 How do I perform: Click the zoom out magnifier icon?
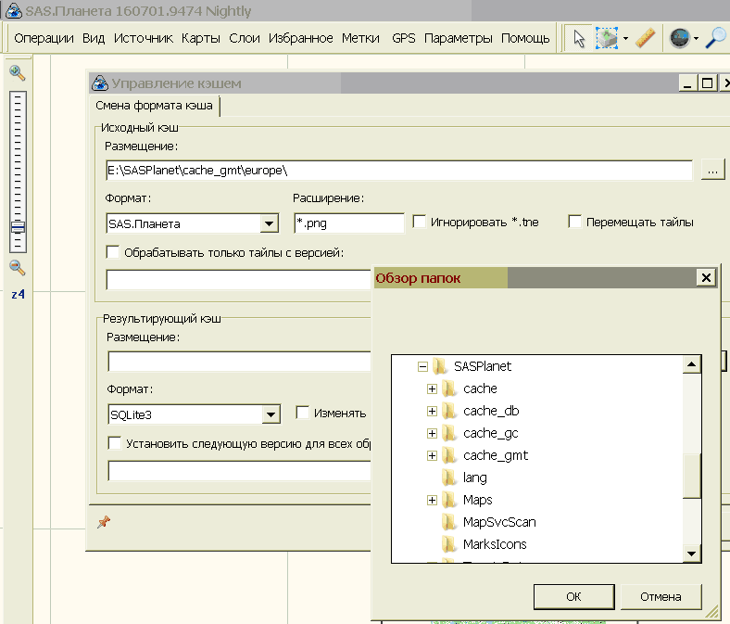click(17, 268)
